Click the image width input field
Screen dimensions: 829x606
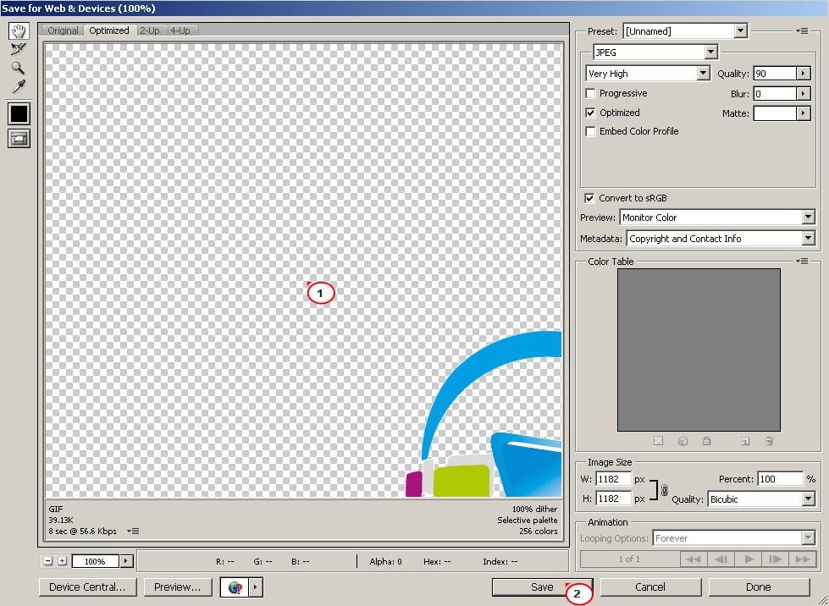pos(614,479)
